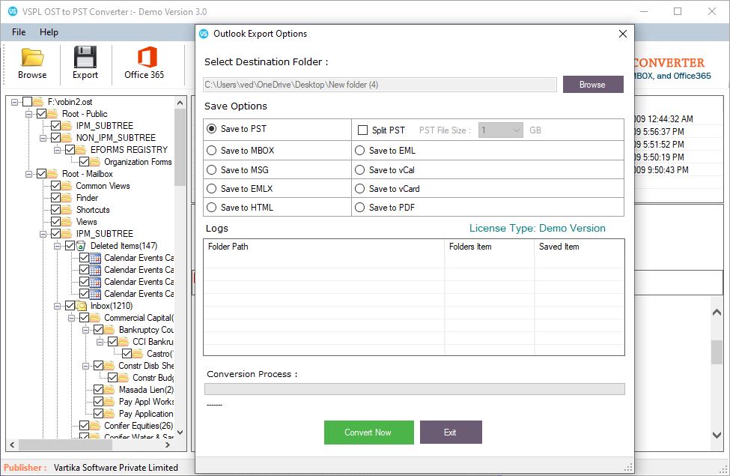Image resolution: width=730 pixels, height=476 pixels.
Task: Click the Bankruptcy Cou folder icon
Action: (x=109, y=330)
